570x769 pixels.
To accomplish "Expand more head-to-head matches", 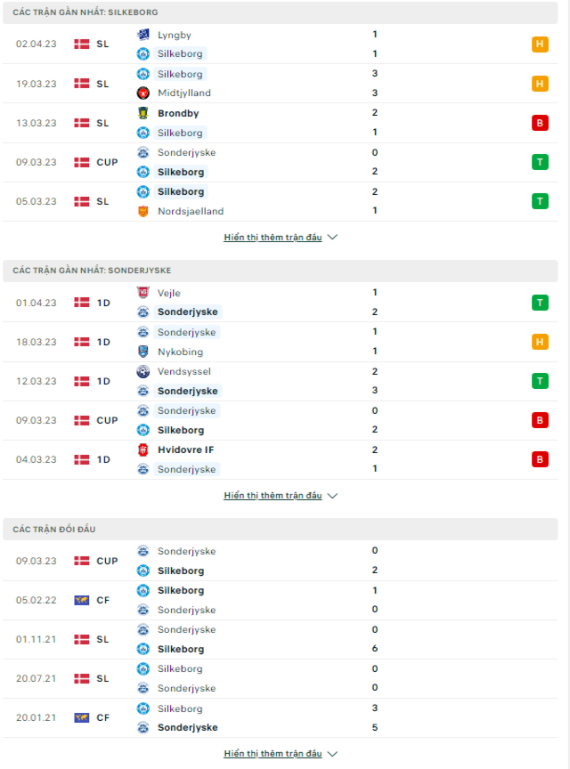I will (281, 753).
